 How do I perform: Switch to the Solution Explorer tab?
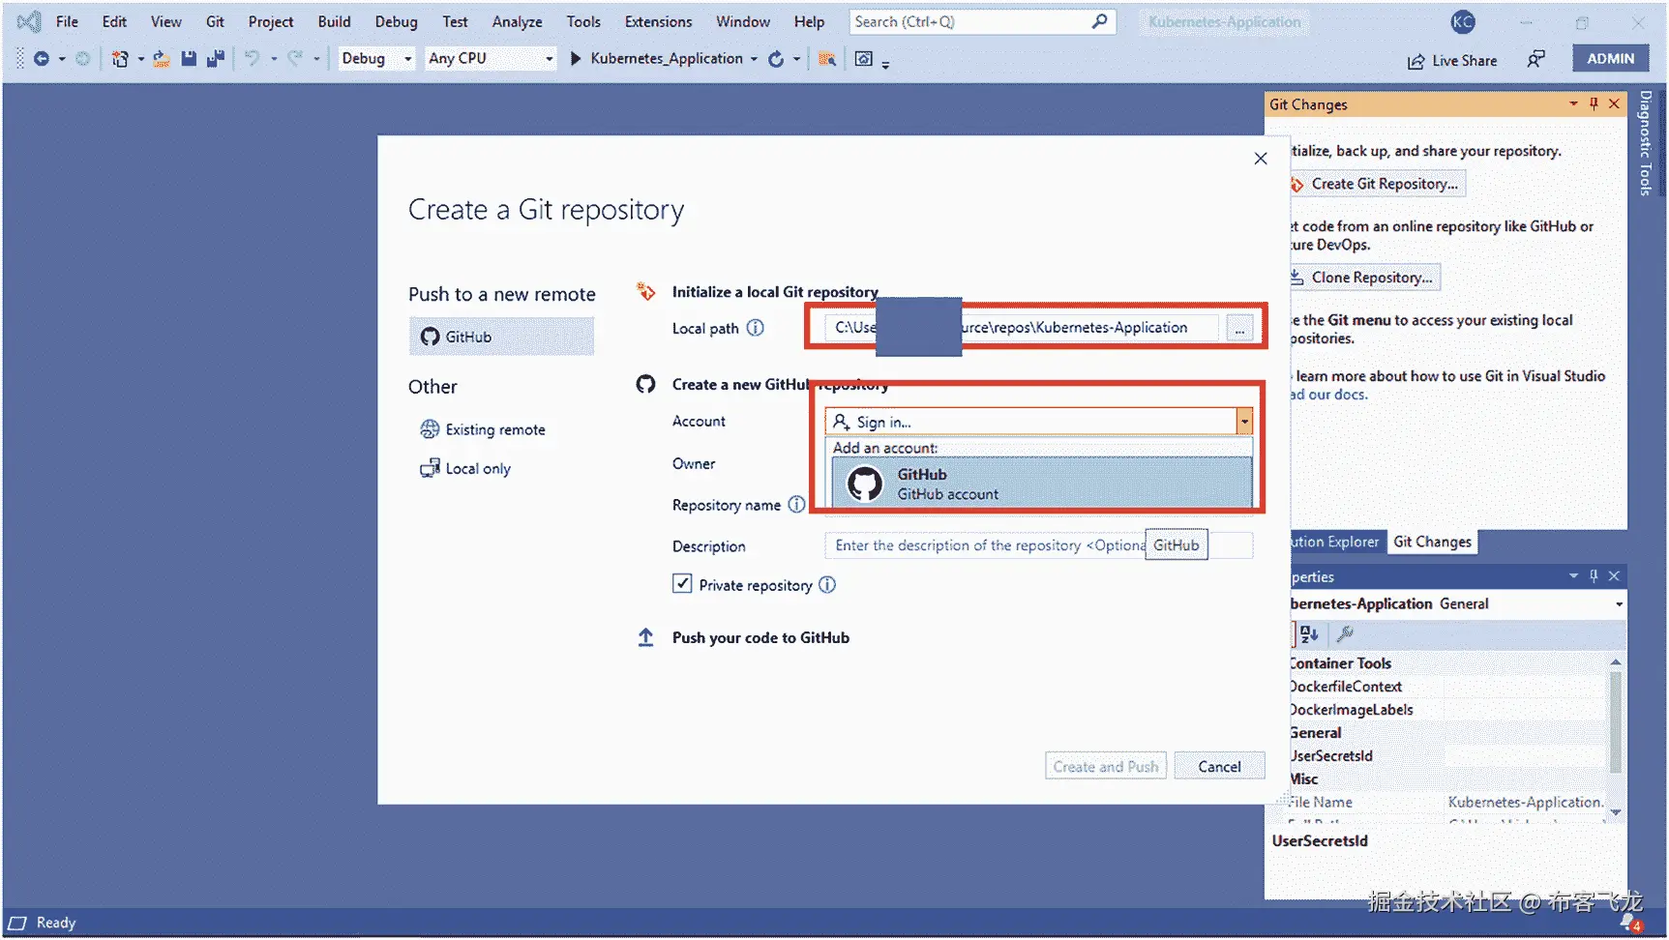point(1335,542)
